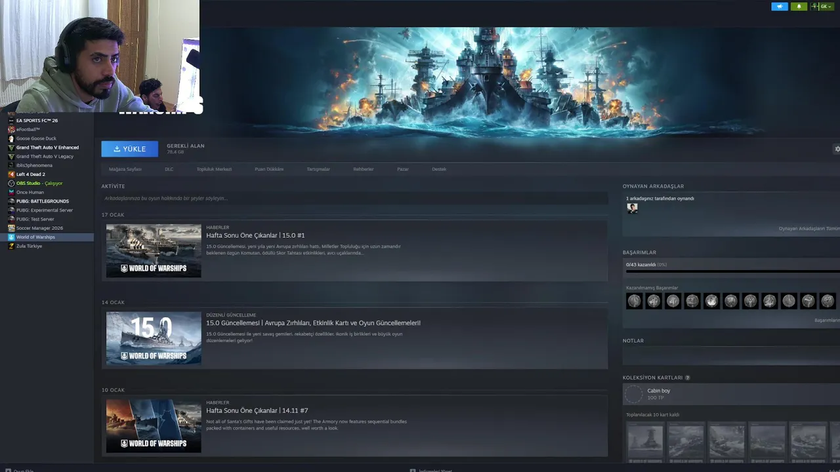
Task: Click the OBS Studio icon
Action: point(11,184)
